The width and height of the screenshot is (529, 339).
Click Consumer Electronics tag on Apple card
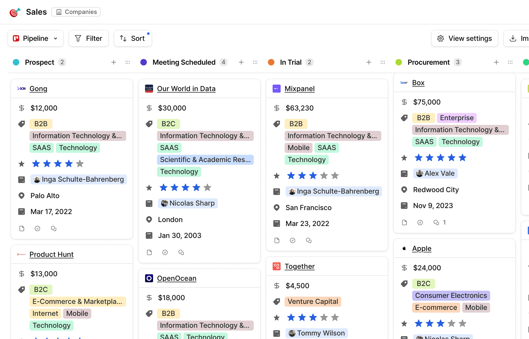point(451,296)
